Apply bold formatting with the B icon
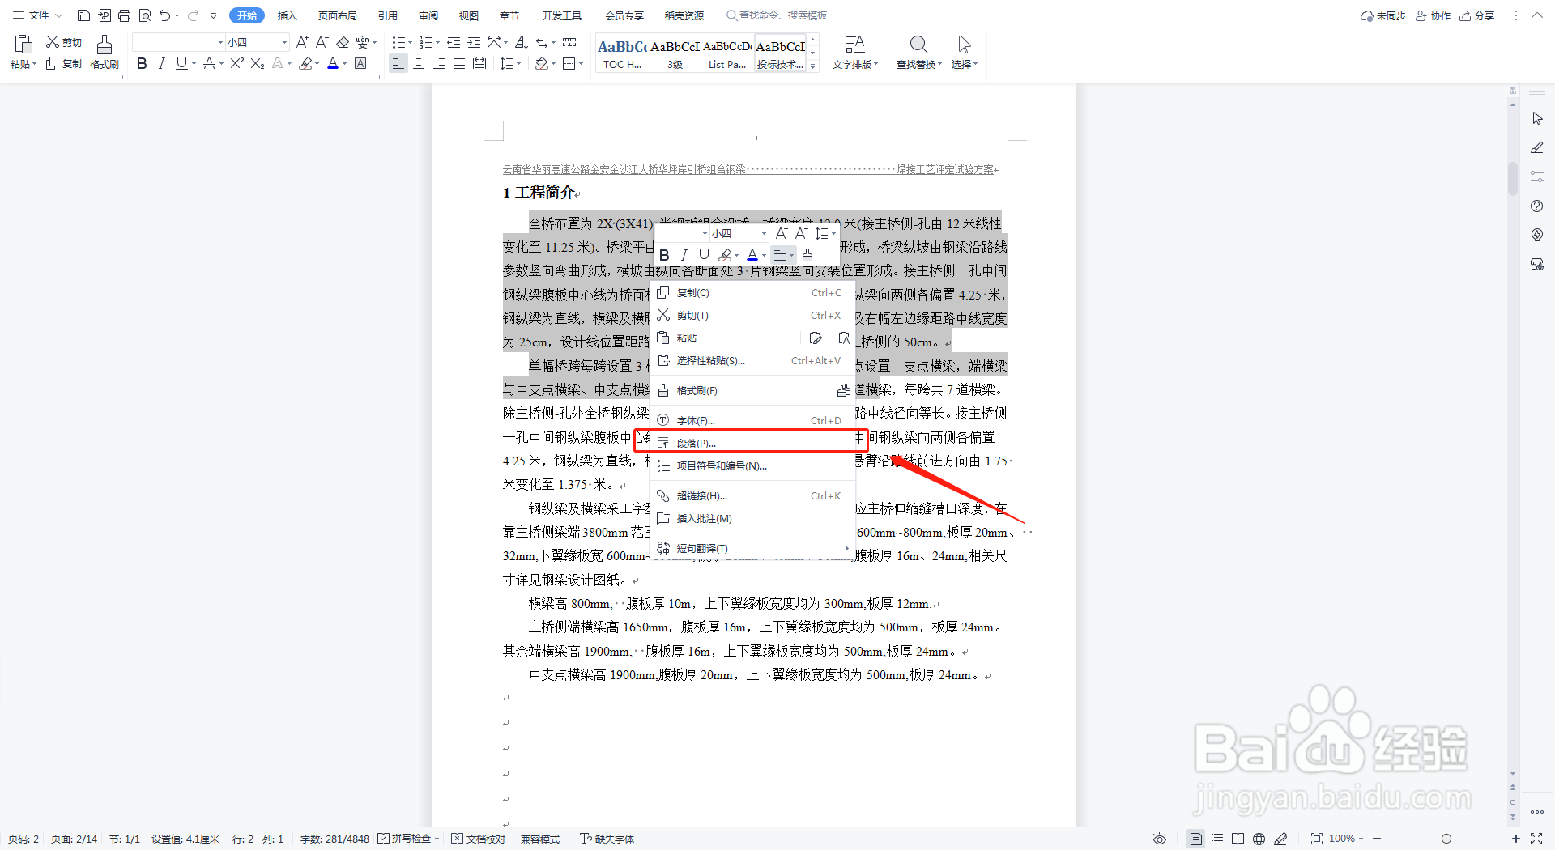 (x=142, y=63)
